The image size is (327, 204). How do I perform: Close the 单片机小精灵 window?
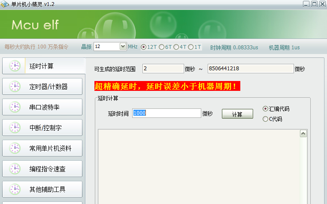(x=322, y=4)
